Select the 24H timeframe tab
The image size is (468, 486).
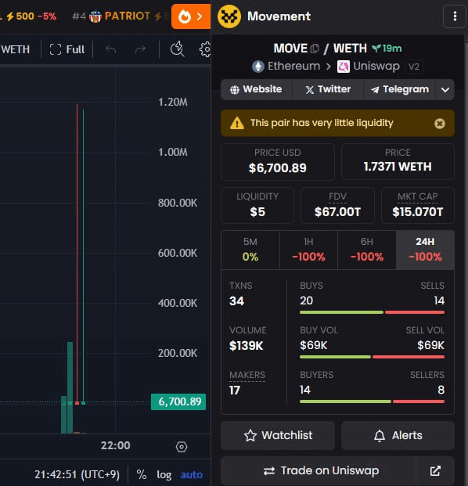(425, 250)
